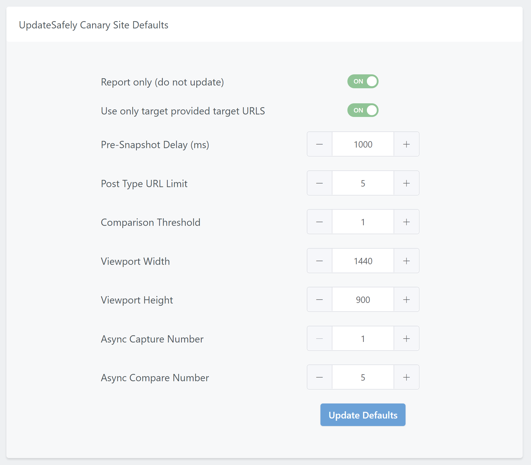Decrease Pre-Snapshot Delay with minus button
Viewport: 531px width, 465px height.
320,144
